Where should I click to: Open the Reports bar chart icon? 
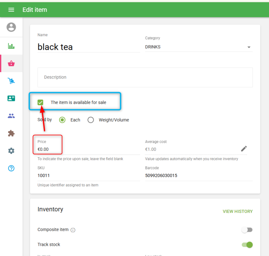[x=11, y=46]
